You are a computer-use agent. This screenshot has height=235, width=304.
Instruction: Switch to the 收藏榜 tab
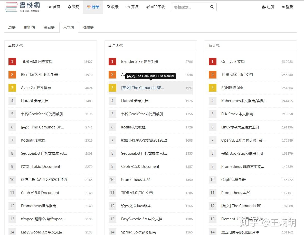[x=88, y=27]
